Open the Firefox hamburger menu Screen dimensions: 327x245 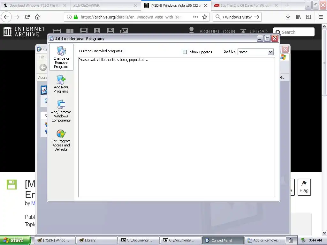(321, 17)
